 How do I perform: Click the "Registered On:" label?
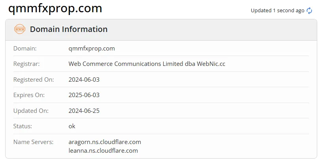[34, 79]
